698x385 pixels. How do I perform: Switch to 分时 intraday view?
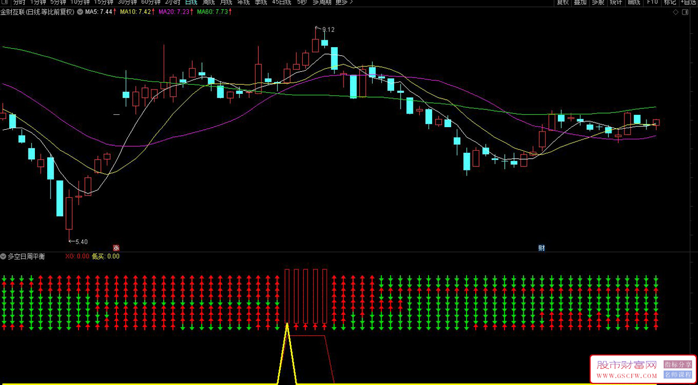point(19,2)
